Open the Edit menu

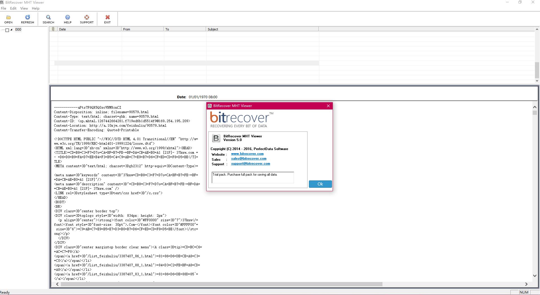click(x=13, y=8)
